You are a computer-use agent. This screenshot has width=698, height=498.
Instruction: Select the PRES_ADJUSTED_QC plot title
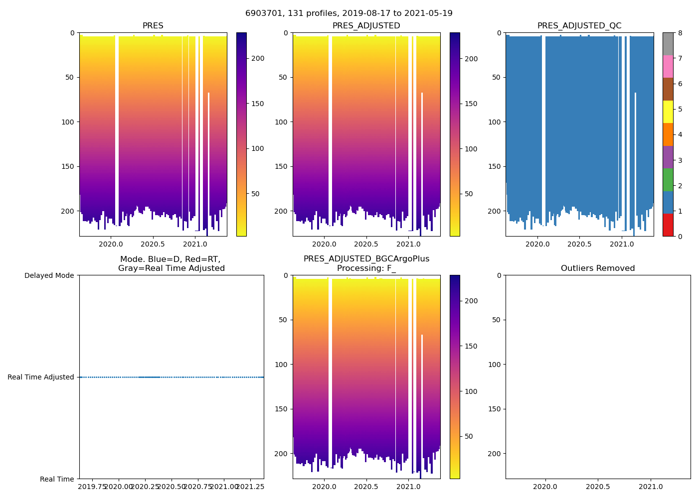point(579,26)
